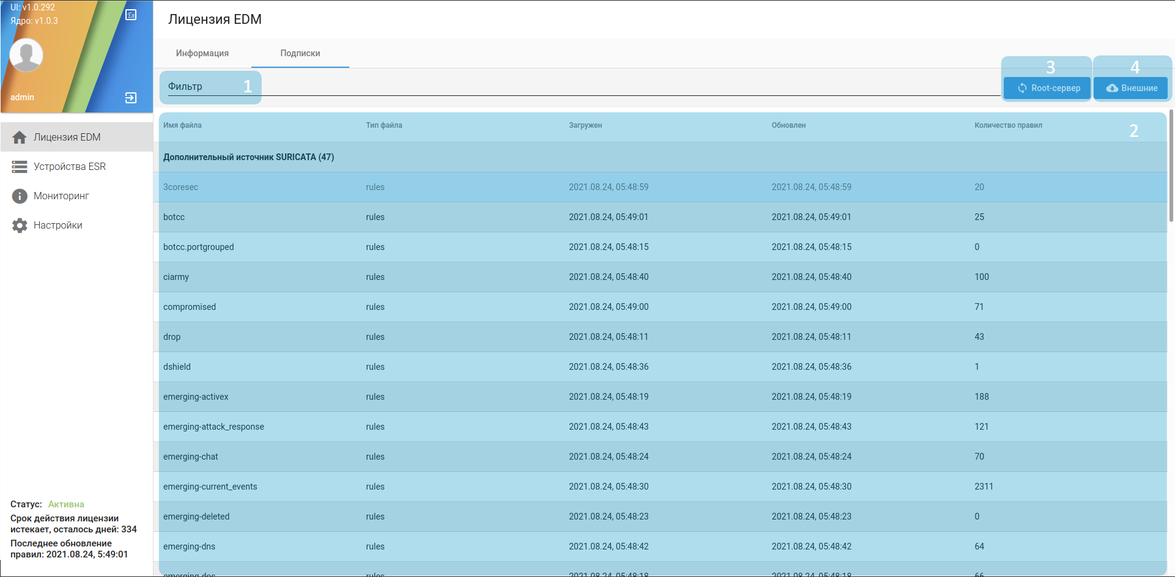
Task: Click into the Фильтр input field
Action: click(550, 87)
